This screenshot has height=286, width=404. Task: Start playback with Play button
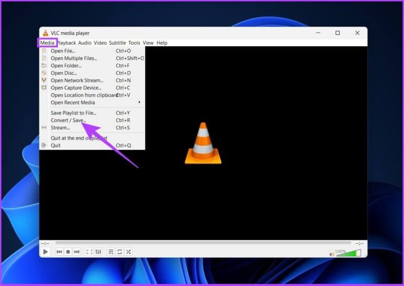(x=46, y=252)
